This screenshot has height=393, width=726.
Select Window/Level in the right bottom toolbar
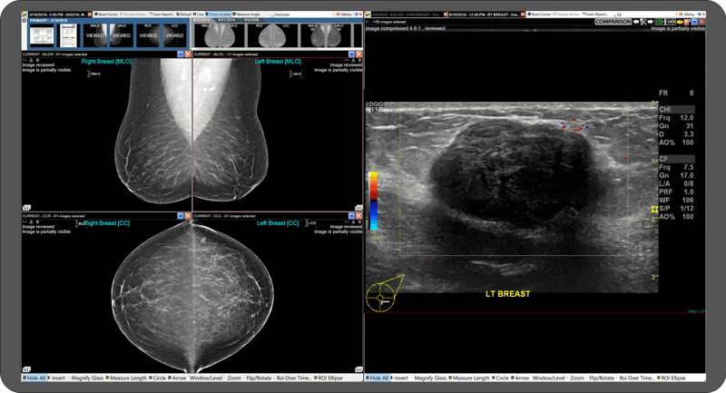[x=548, y=378]
